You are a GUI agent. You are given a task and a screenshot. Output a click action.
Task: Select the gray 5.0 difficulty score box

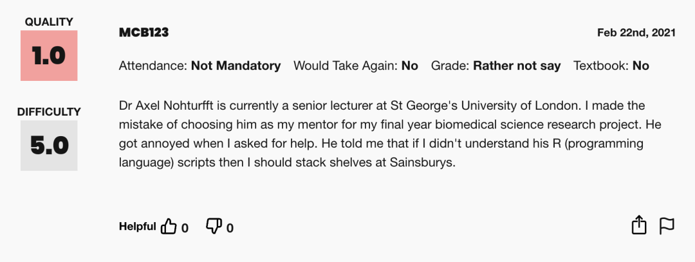point(49,146)
